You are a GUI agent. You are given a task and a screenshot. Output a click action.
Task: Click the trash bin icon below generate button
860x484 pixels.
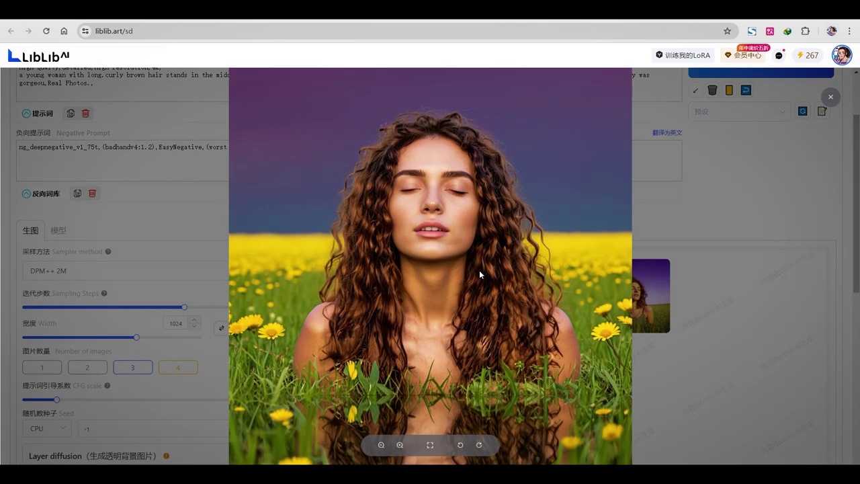coord(712,90)
